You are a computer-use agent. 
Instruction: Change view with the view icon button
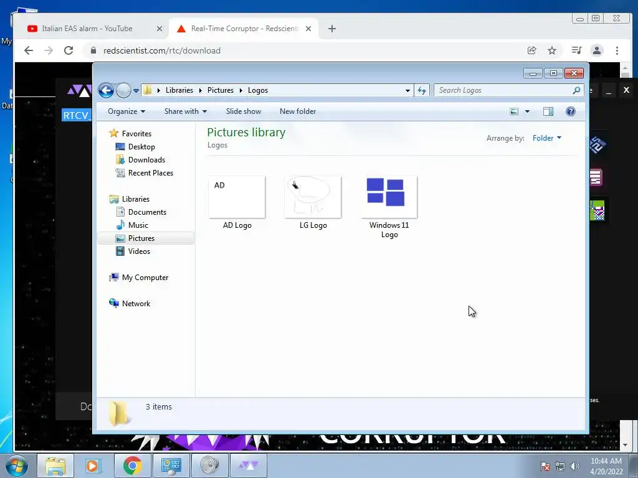(514, 111)
